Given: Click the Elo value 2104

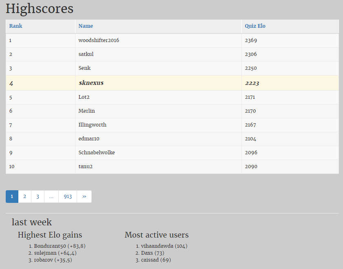Looking at the screenshot, I should coord(250,139).
